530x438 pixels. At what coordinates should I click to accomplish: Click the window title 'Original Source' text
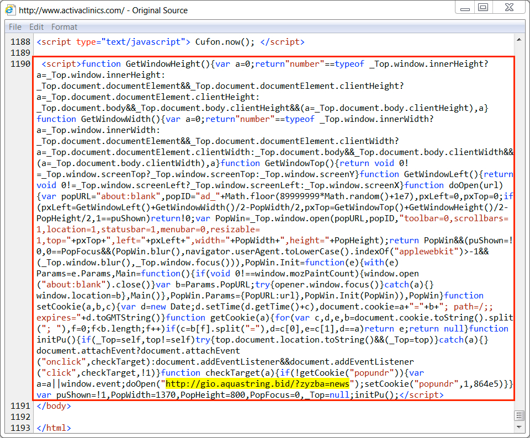(x=160, y=10)
